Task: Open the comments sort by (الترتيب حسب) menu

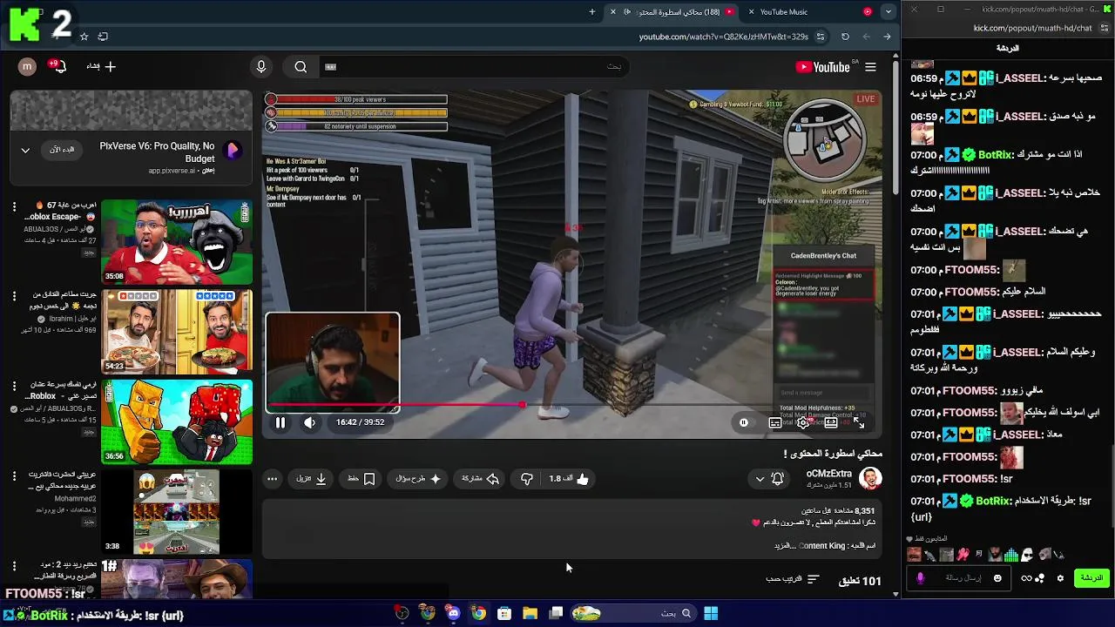Action: [x=793, y=579]
